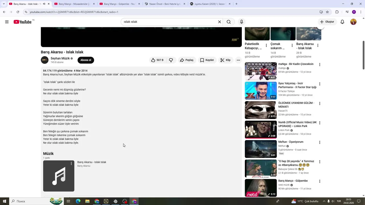Open options menu for maNga video
The image size is (365, 205).
tap(320, 65)
